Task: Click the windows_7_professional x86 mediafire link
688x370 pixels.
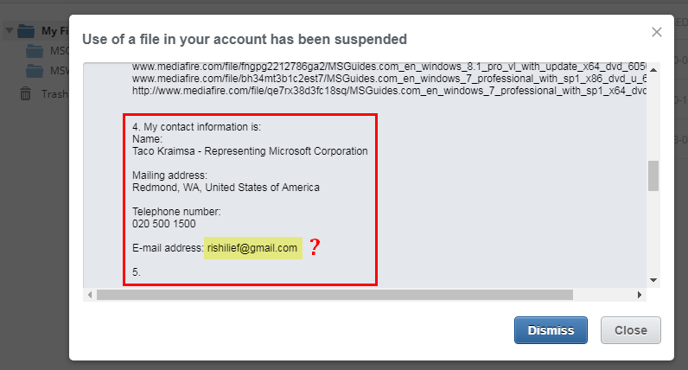Action: (x=389, y=79)
